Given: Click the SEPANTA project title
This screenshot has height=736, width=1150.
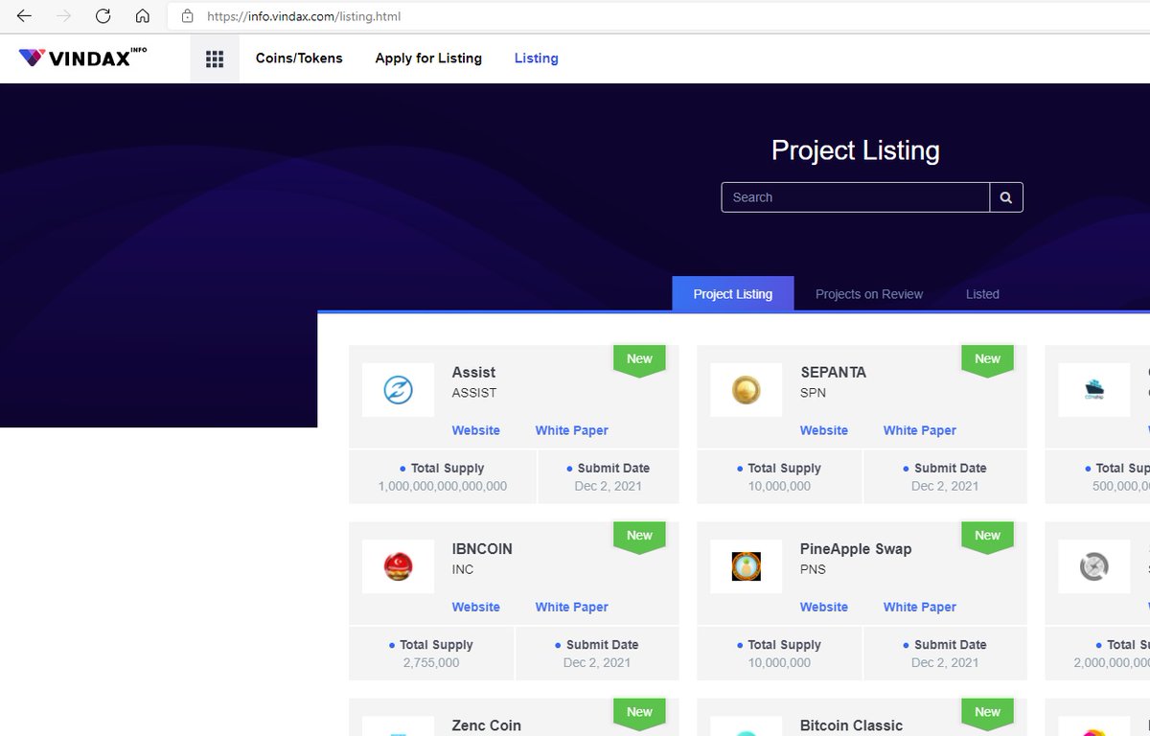Looking at the screenshot, I should click(x=833, y=372).
